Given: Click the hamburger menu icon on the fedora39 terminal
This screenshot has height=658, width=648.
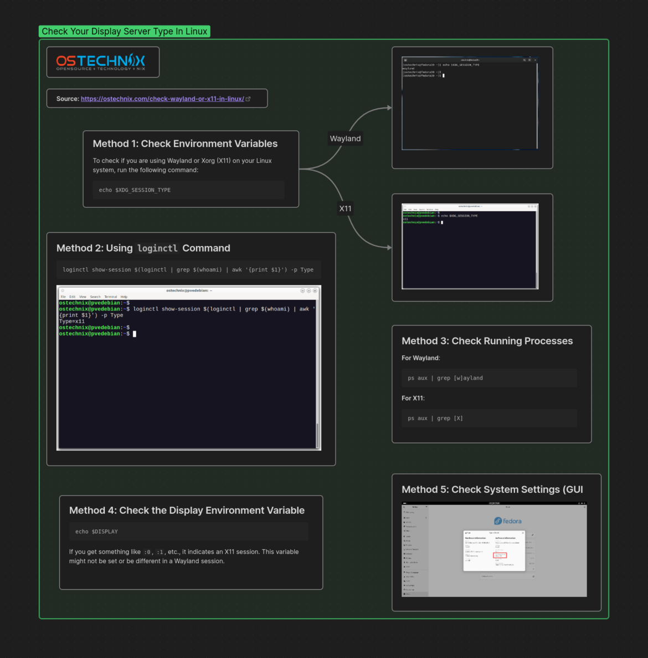Looking at the screenshot, I should [529, 60].
